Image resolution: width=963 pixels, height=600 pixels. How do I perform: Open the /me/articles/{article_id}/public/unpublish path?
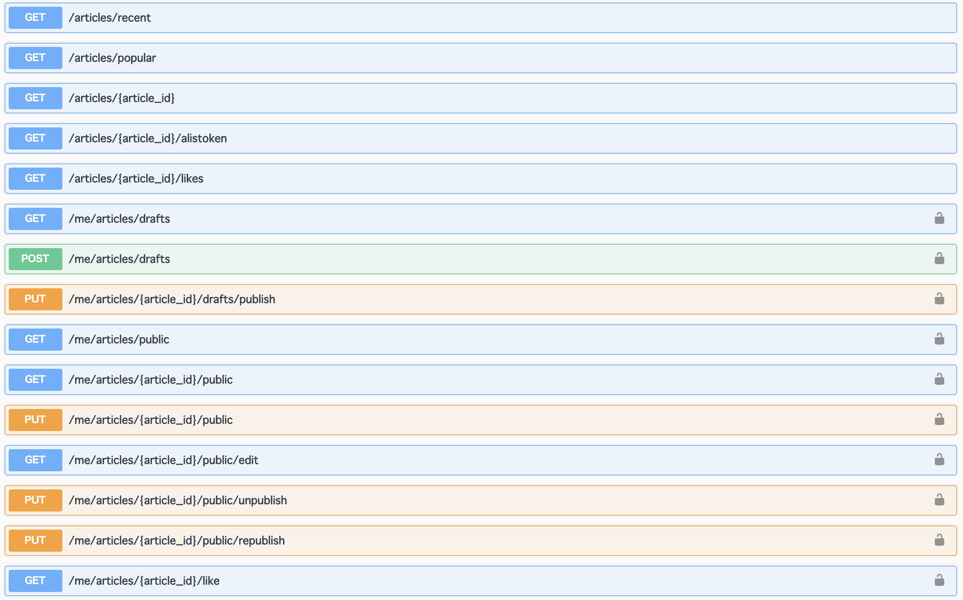[177, 500]
